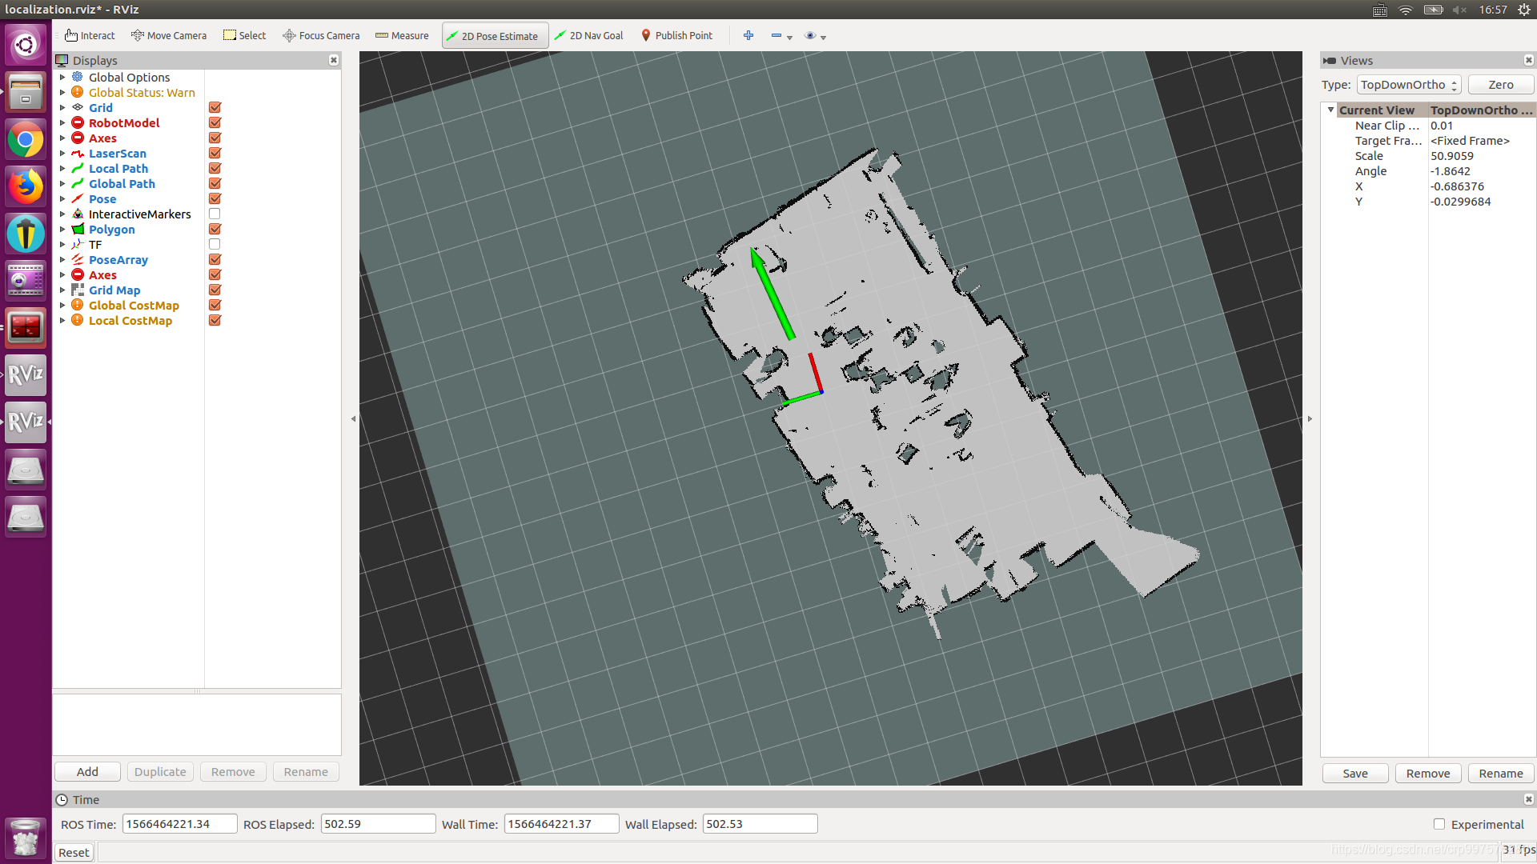Screen dimensions: 1537x864
Task: Click the Scale value 50.9059
Action: pyautogui.click(x=1451, y=156)
